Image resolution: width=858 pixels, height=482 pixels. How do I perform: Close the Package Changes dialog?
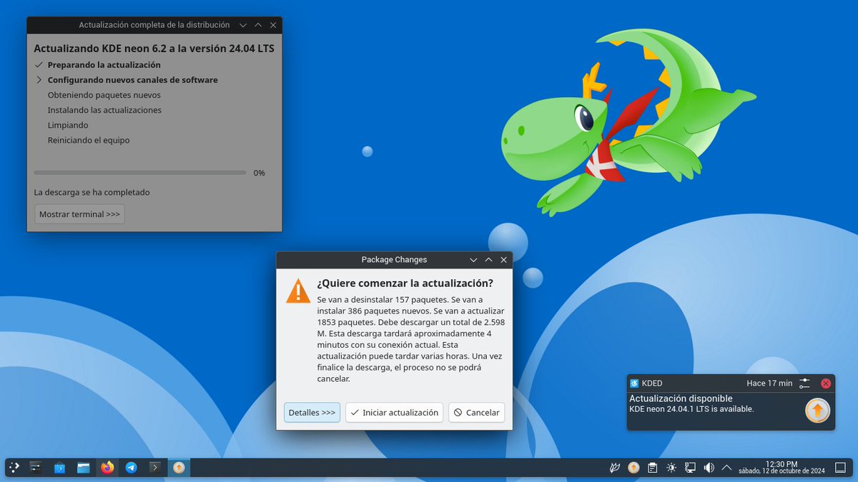[503, 260]
